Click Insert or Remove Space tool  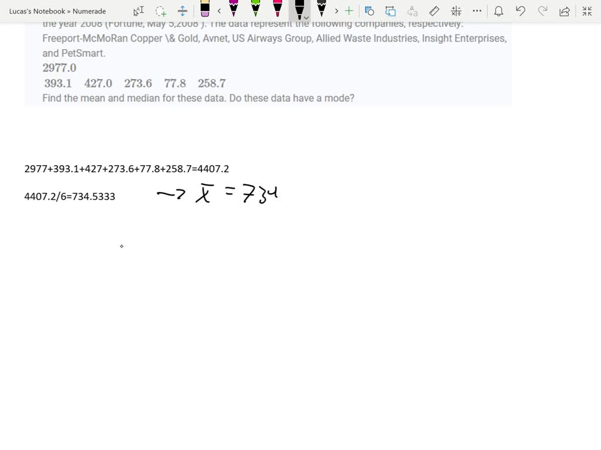coord(183,11)
